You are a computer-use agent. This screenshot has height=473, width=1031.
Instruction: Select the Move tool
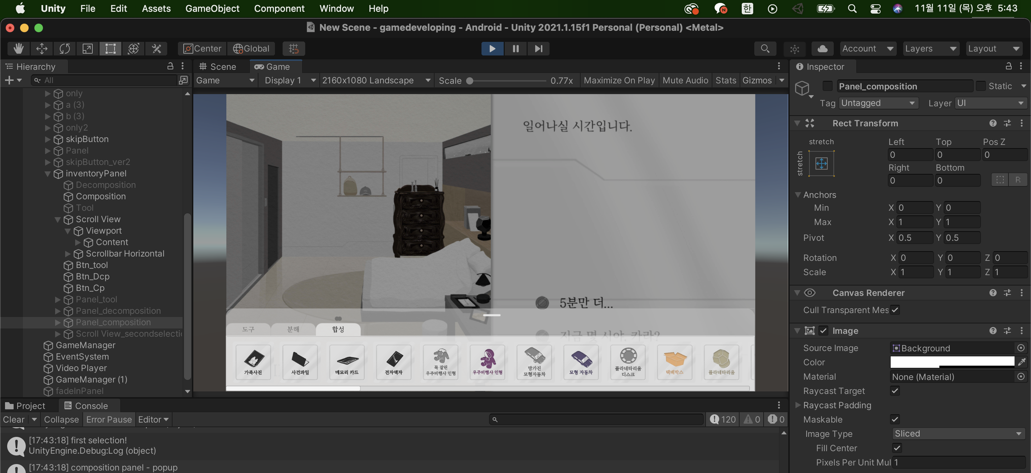[42, 48]
